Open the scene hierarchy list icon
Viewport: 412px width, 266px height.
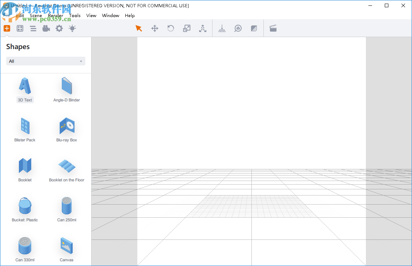[x=33, y=28]
